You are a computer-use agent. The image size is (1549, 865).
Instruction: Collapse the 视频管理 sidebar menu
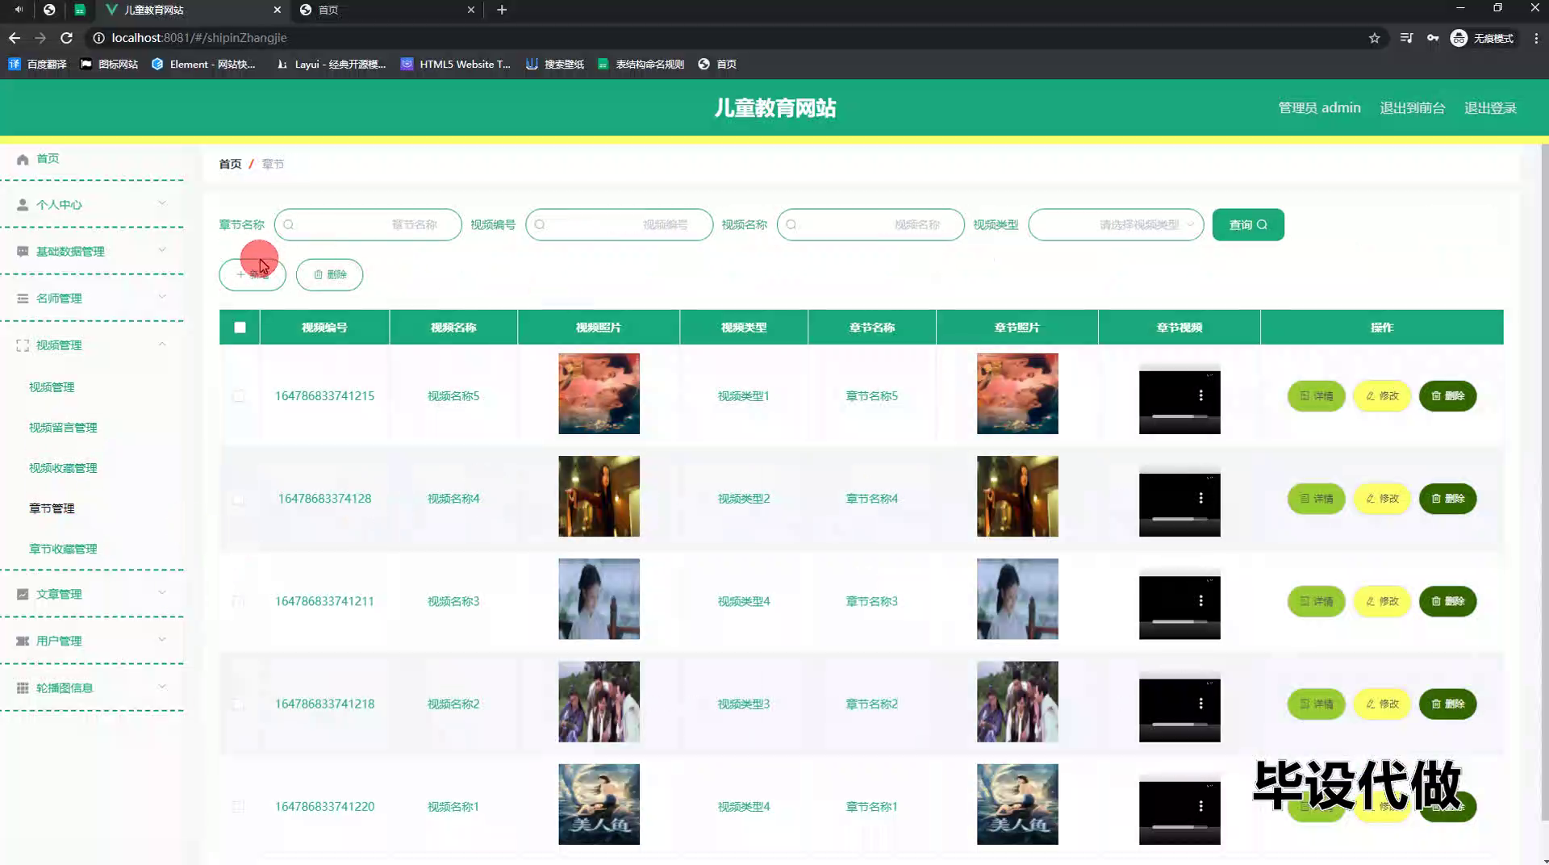click(x=92, y=345)
